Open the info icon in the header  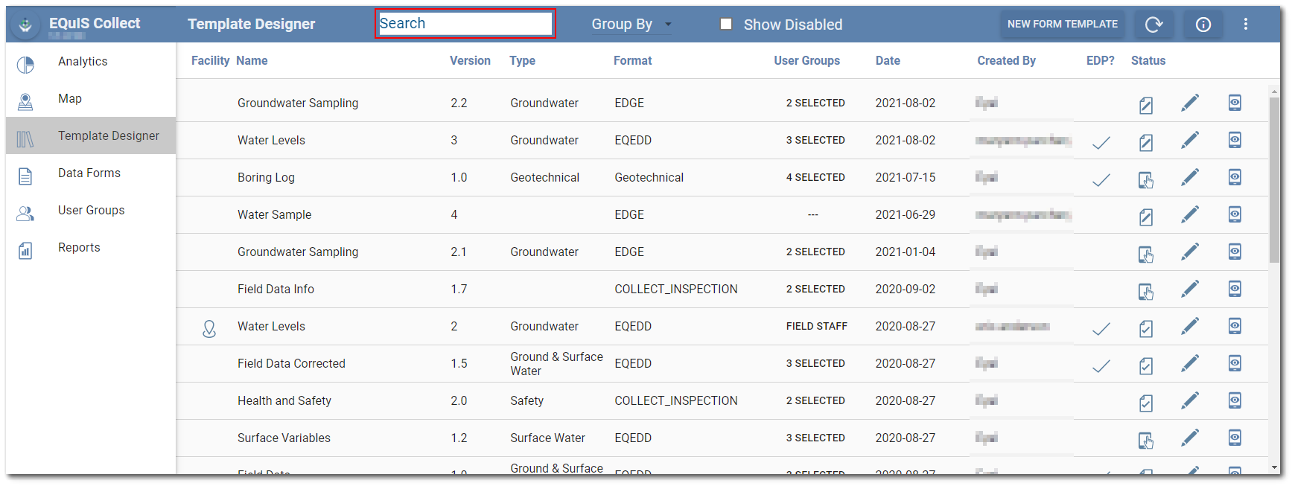coord(1203,25)
